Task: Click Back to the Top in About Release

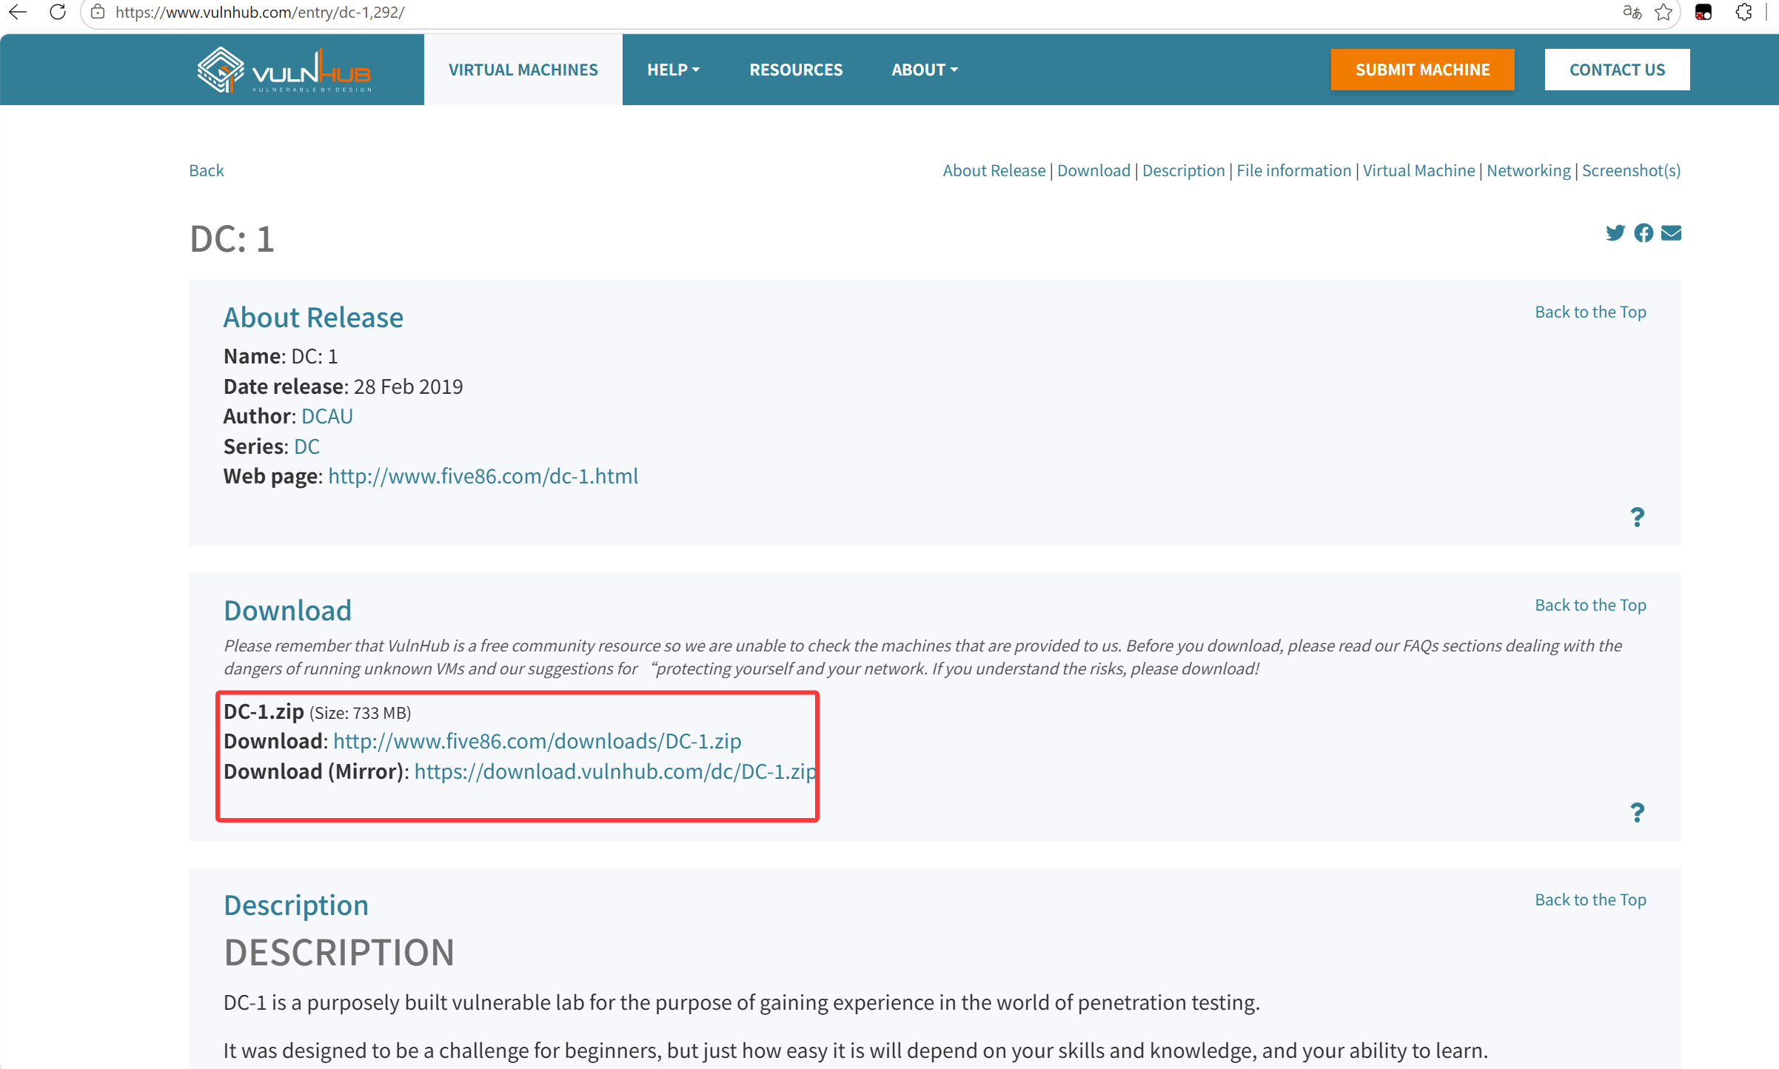Action: coord(1590,312)
